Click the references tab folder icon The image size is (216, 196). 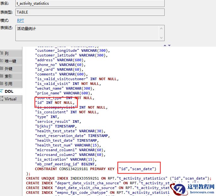pyautogui.click(x=2, y=83)
